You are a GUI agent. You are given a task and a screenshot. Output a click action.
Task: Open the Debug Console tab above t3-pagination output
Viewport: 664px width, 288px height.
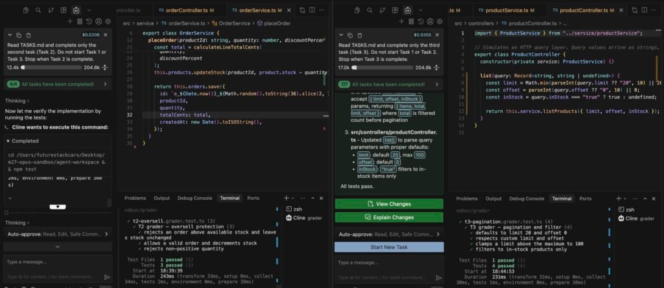[x=527, y=198]
